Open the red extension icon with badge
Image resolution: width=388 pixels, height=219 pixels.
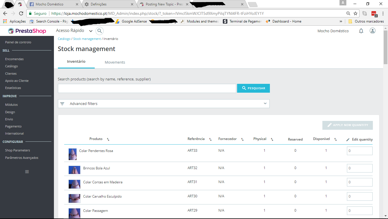[x=374, y=14]
